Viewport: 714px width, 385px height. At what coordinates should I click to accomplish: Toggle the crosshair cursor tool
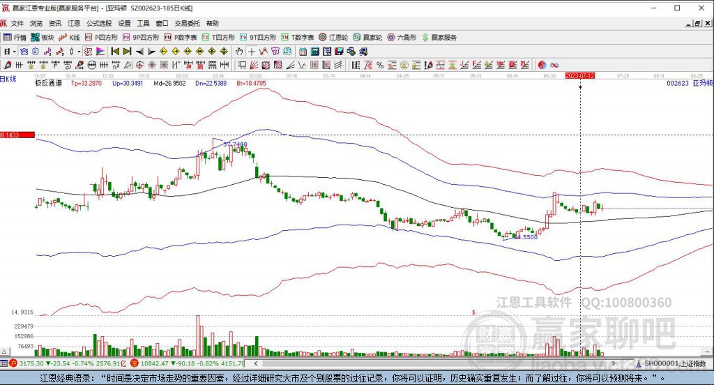(x=251, y=52)
